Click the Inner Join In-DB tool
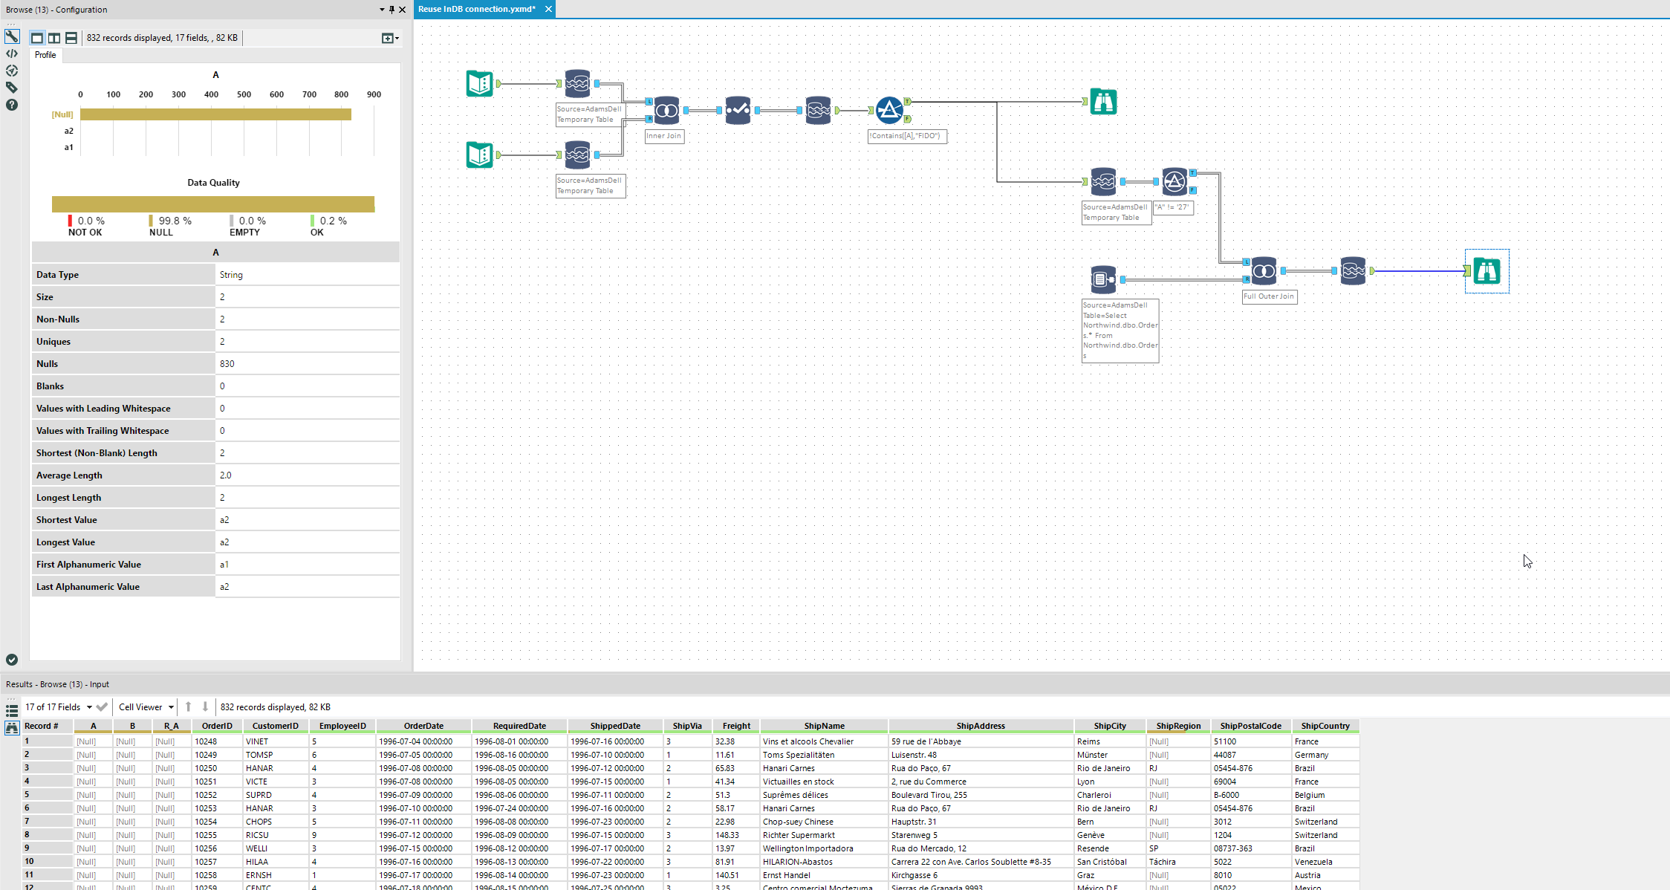This screenshot has height=890, width=1670. tap(666, 111)
